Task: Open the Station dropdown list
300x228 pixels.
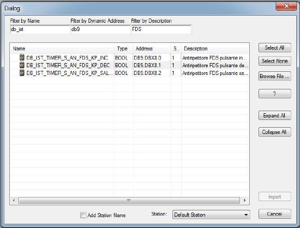Action: point(211,215)
